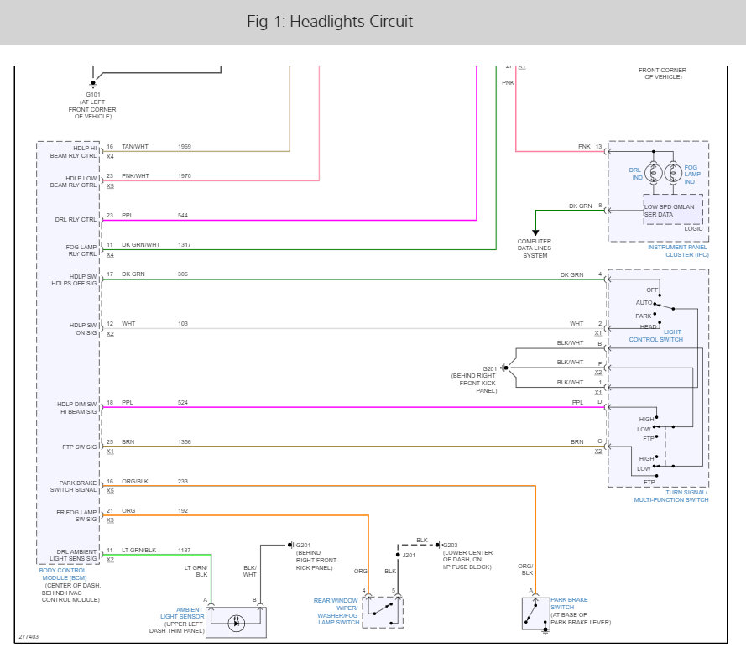Select the ambient light sensor photodiode symbol

coord(237,623)
